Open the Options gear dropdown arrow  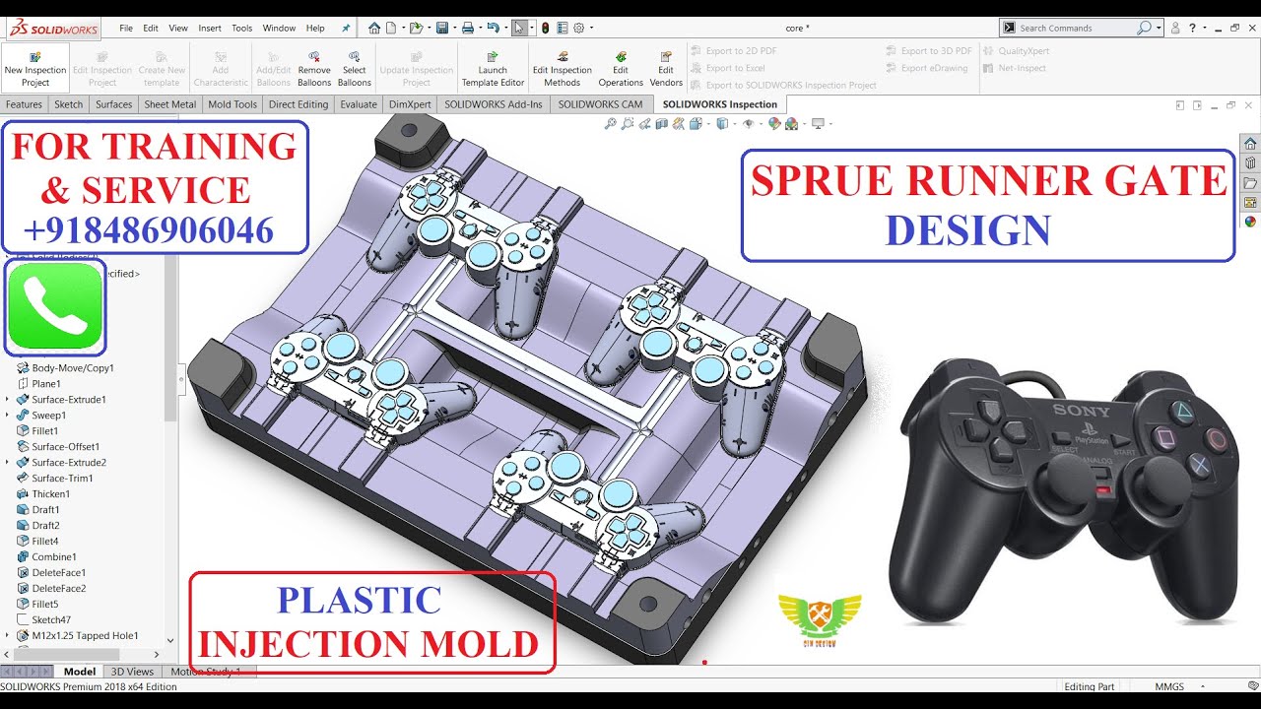591,28
